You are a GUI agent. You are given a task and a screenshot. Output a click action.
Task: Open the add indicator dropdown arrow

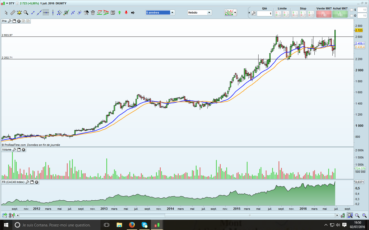[x=235, y=13]
